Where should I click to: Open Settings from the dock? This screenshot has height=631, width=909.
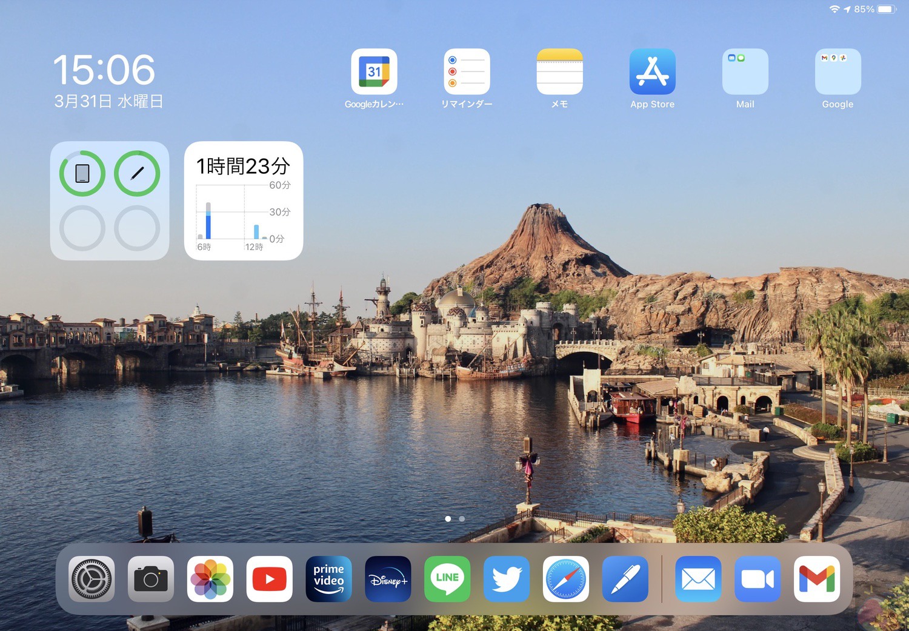pyautogui.click(x=92, y=579)
